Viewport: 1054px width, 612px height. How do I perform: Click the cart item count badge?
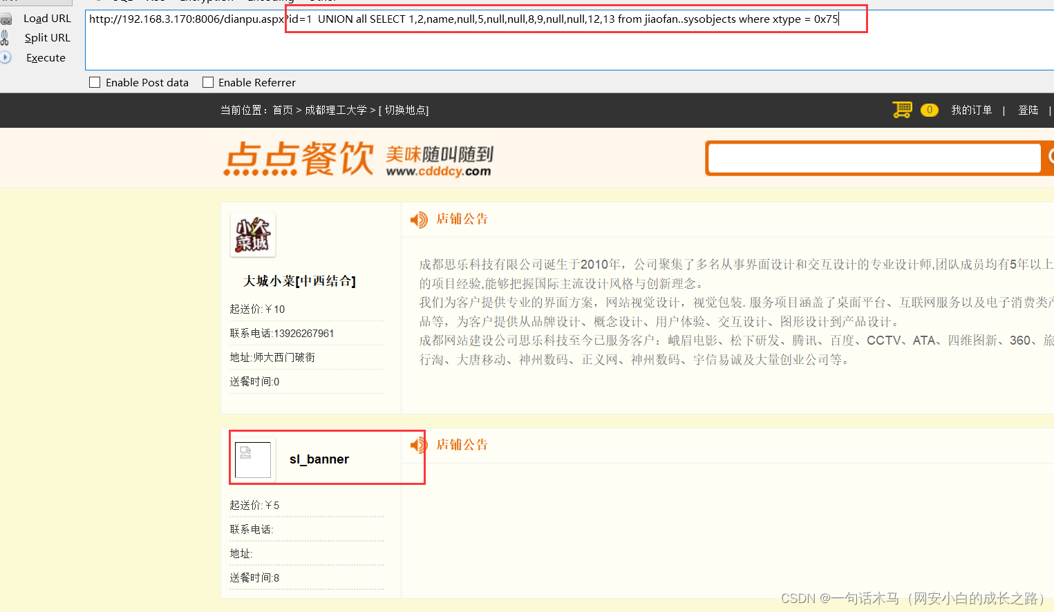pos(930,110)
